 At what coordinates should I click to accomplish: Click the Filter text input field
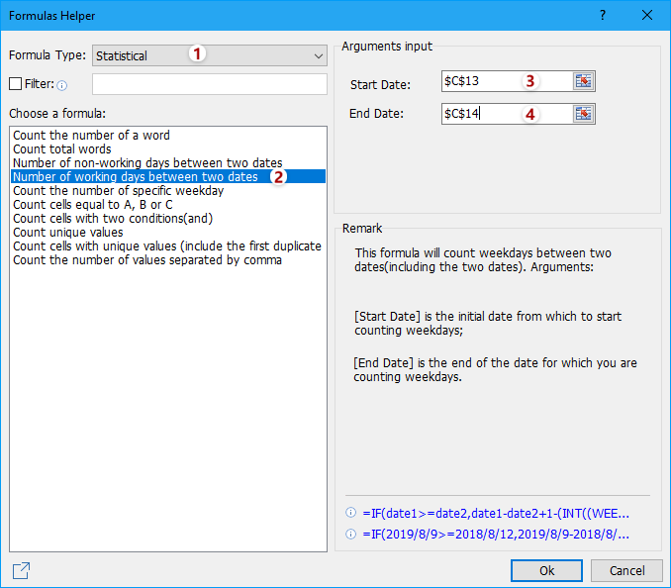pos(209,84)
